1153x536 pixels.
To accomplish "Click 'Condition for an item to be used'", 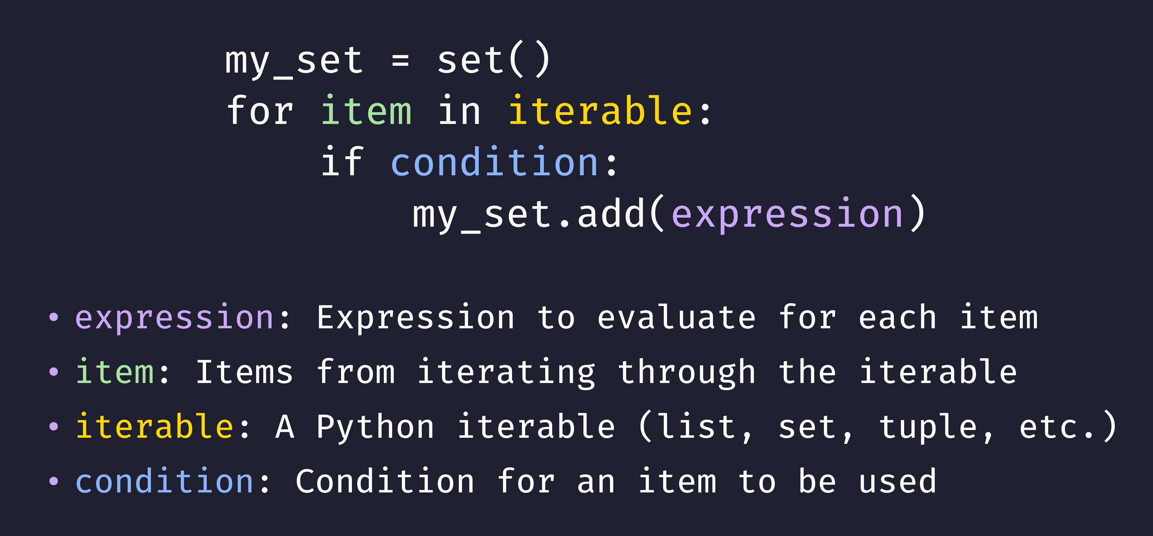I will click(x=616, y=480).
